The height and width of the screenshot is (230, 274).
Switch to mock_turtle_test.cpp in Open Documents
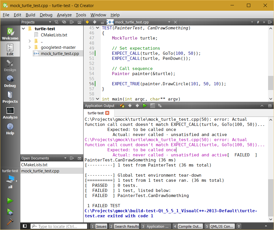point(52,171)
